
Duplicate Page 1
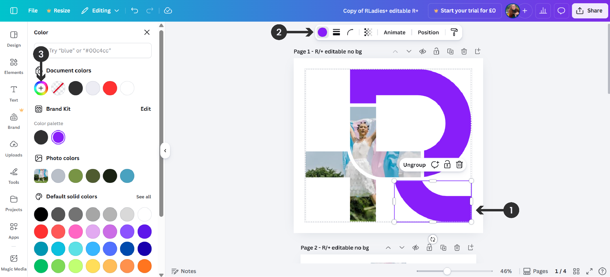[x=450, y=51]
